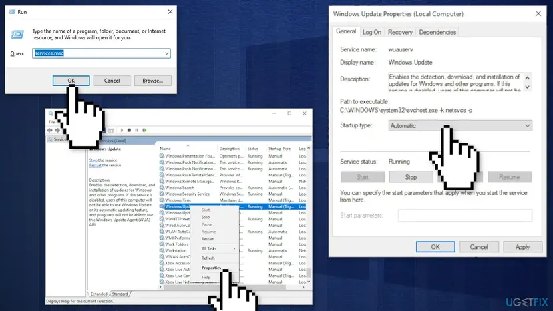Click Apply in Windows Update Properties
This screenshot has height=311, width=553.
(x=522, y=247)
